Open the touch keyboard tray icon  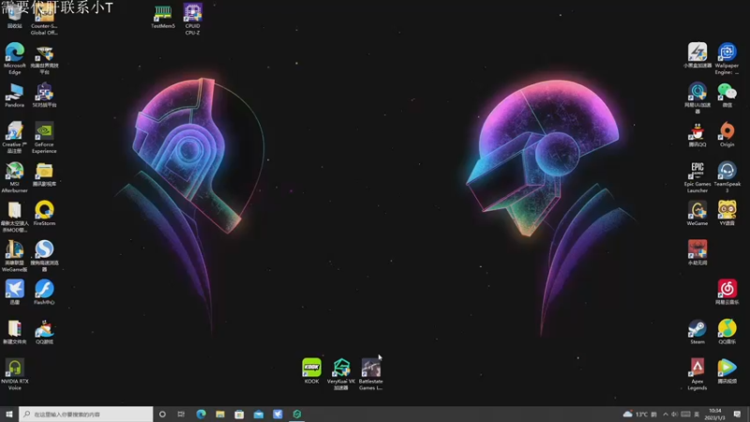pyautogui.click(x=685, y=414)
